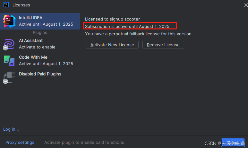The width and height of the screenshot is (248, 148).
Task: Open the Proxy settings link
Action: [20, 142]
